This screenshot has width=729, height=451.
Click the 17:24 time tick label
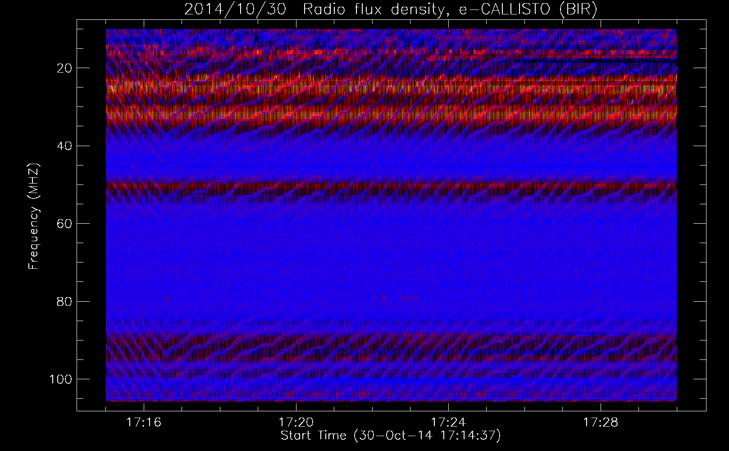point(448,423)
